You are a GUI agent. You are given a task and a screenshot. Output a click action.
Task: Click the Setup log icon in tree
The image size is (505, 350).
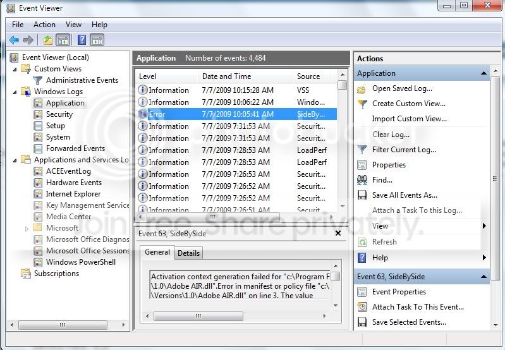tap(38, 126)
